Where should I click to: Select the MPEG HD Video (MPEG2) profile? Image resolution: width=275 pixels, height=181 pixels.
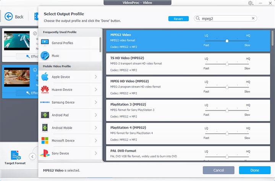[x=188, y=87]
